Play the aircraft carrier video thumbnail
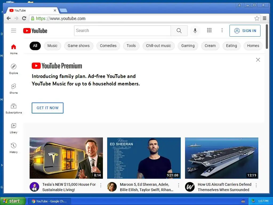273x205 pixels. click(x=222, y=158)
